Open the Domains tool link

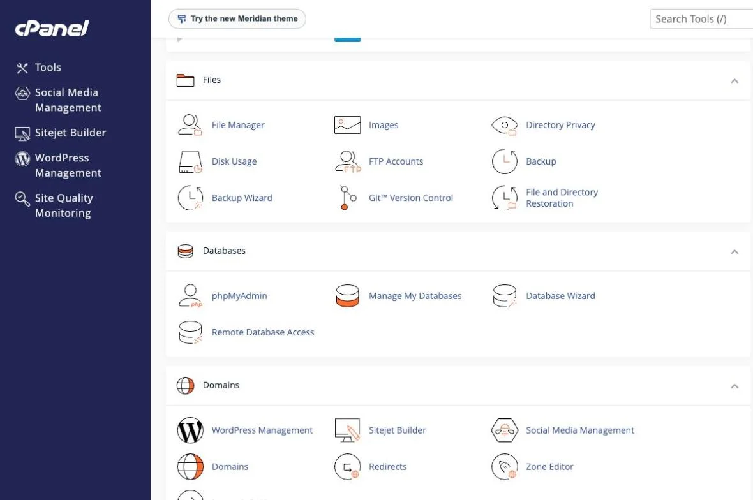pyautogui.click(x=230, y=466)
